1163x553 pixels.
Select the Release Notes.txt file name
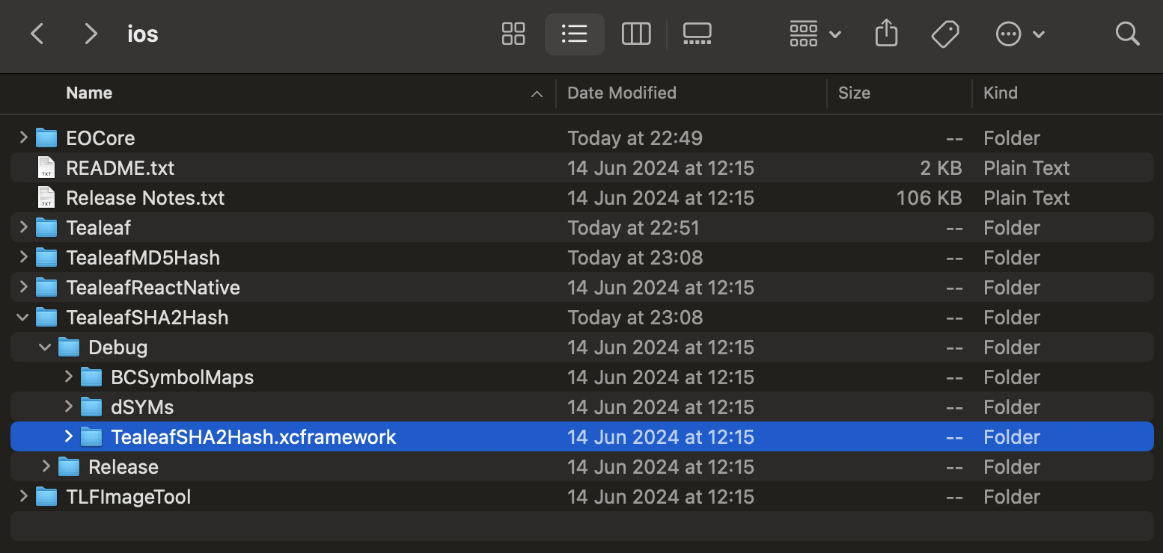[x=145, y=198]
